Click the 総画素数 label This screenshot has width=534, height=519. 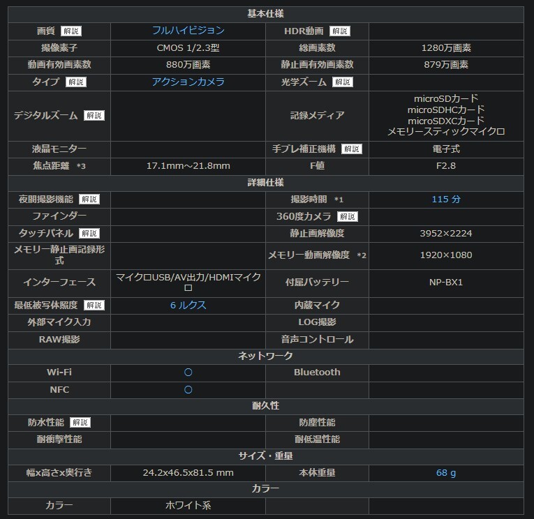pos(317,47)
